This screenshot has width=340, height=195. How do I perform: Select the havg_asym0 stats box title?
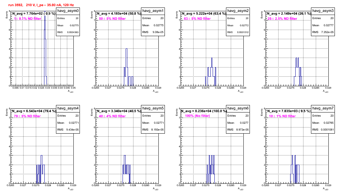coord(68,11)
